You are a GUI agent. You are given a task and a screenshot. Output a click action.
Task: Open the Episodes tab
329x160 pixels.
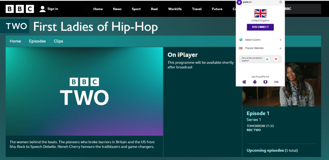37,41
